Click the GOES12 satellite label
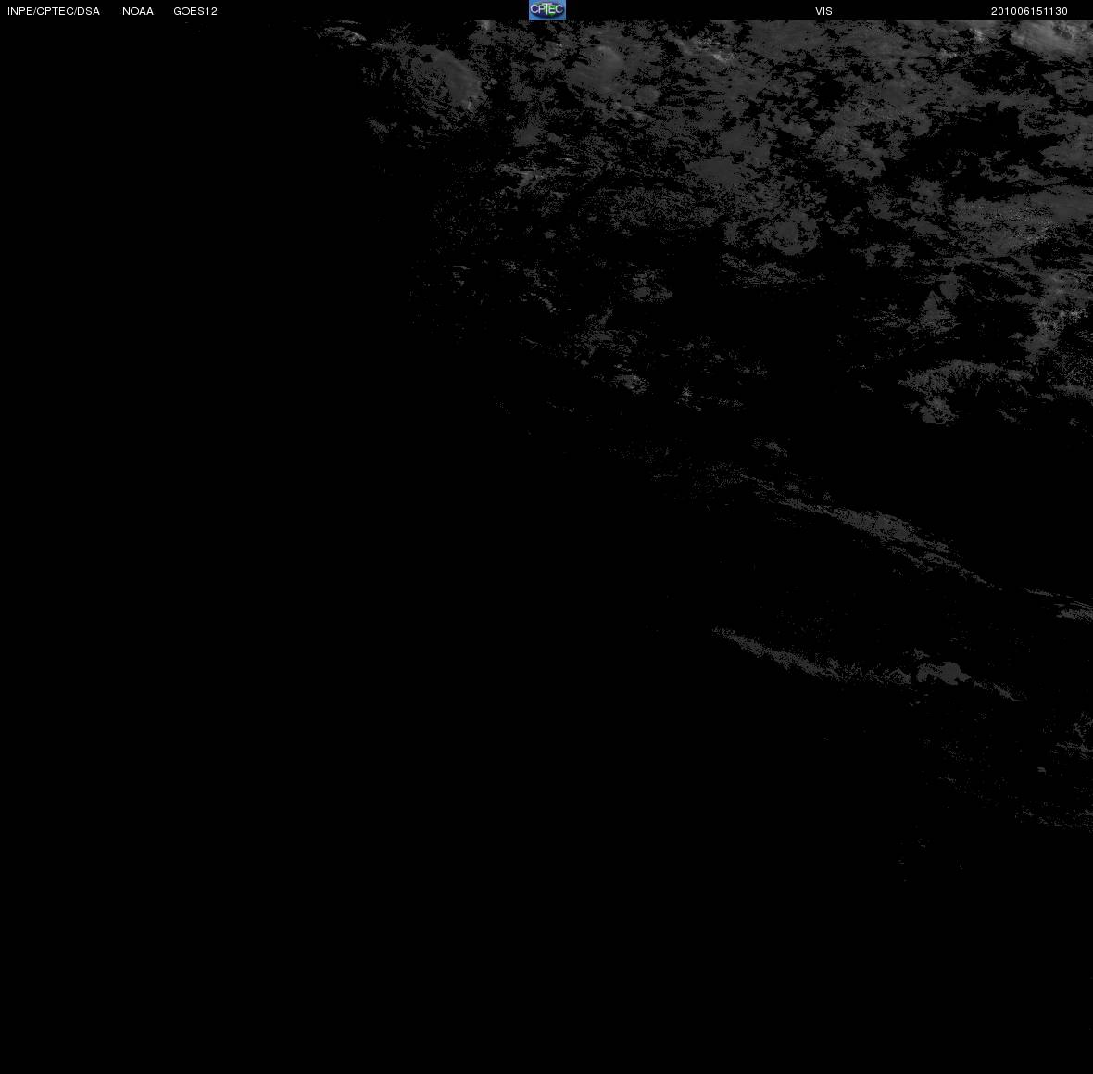 coord(195,11)
